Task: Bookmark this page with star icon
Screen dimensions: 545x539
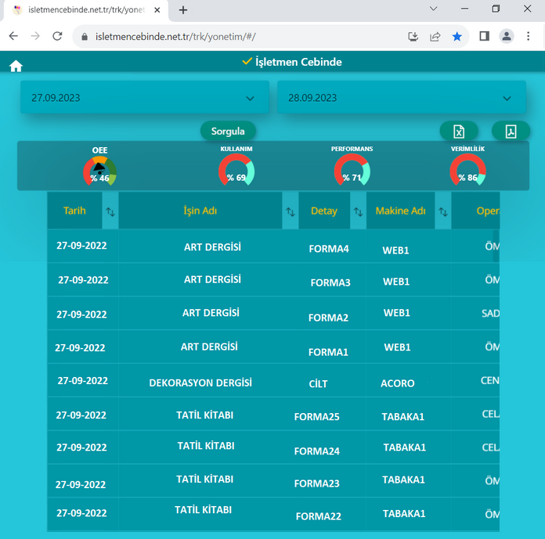Action: 457,36
